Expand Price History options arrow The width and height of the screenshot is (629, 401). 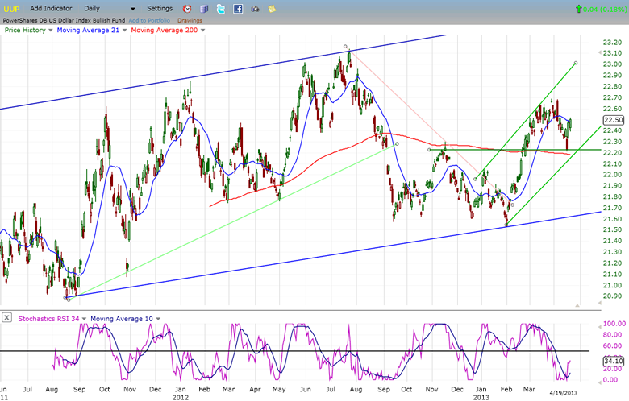[x=52, y=30]
